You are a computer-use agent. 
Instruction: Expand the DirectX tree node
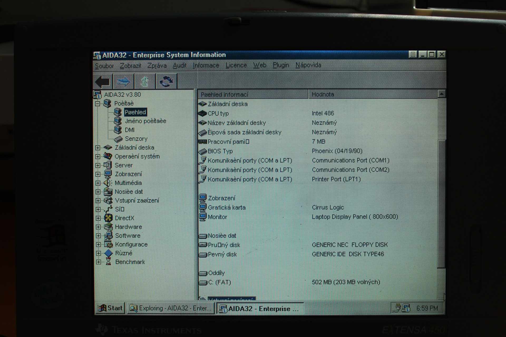[x=98, y=218]
